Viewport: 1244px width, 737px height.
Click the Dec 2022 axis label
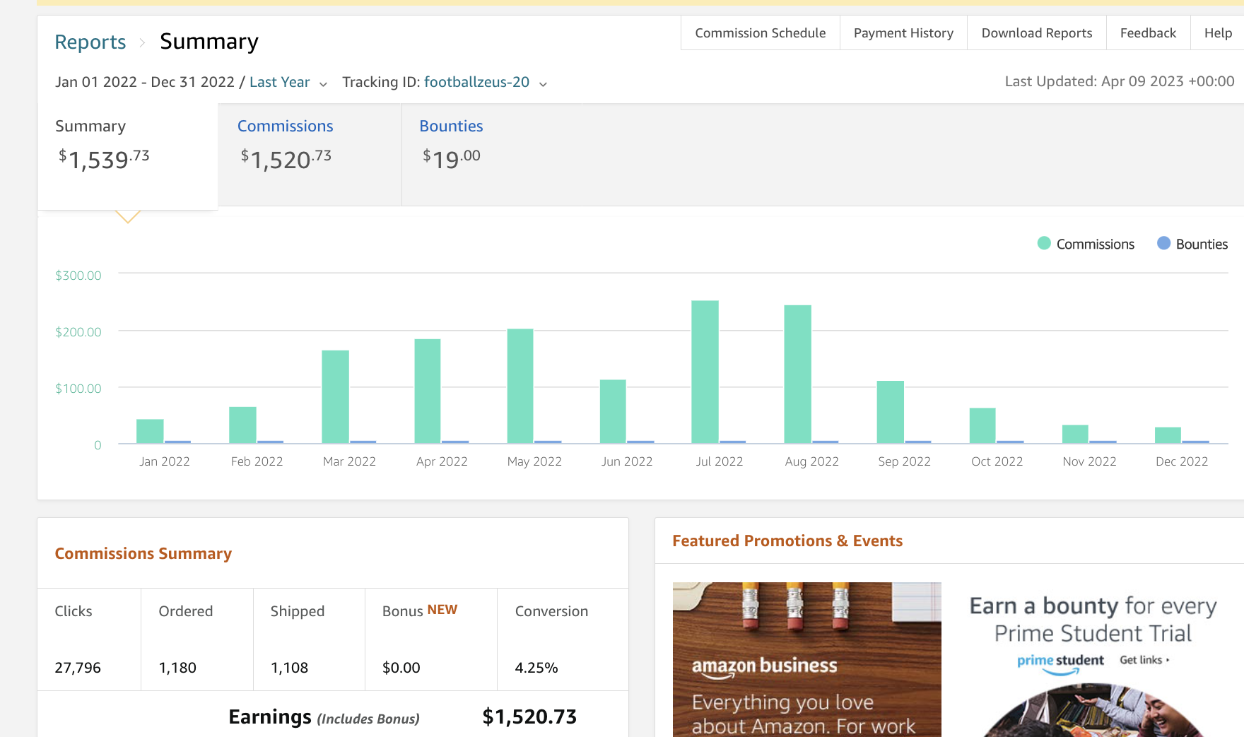tap(1182, 461)
